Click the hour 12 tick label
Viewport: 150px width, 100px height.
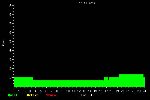(x=79, y=91)
